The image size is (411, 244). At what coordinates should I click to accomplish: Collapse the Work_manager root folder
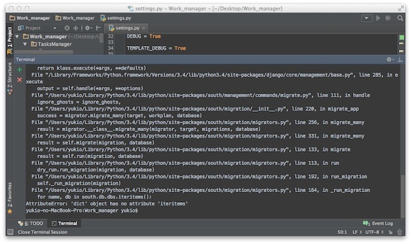coord(17,37)
